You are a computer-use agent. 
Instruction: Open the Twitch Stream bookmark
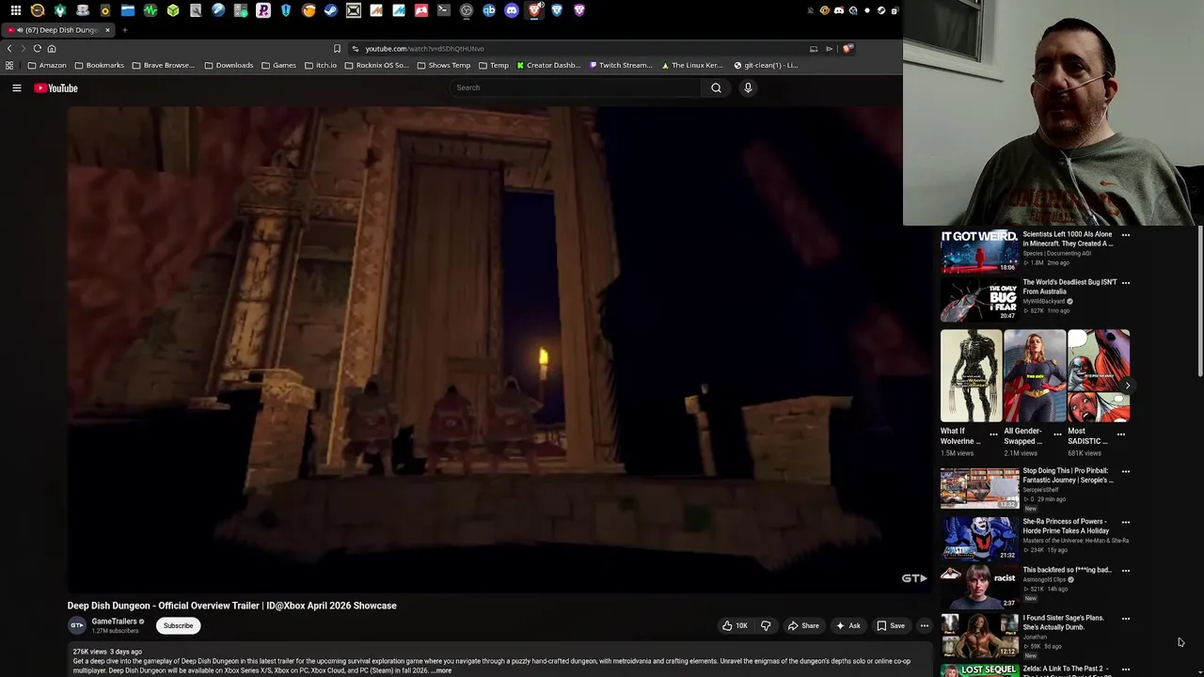(621, 65)
